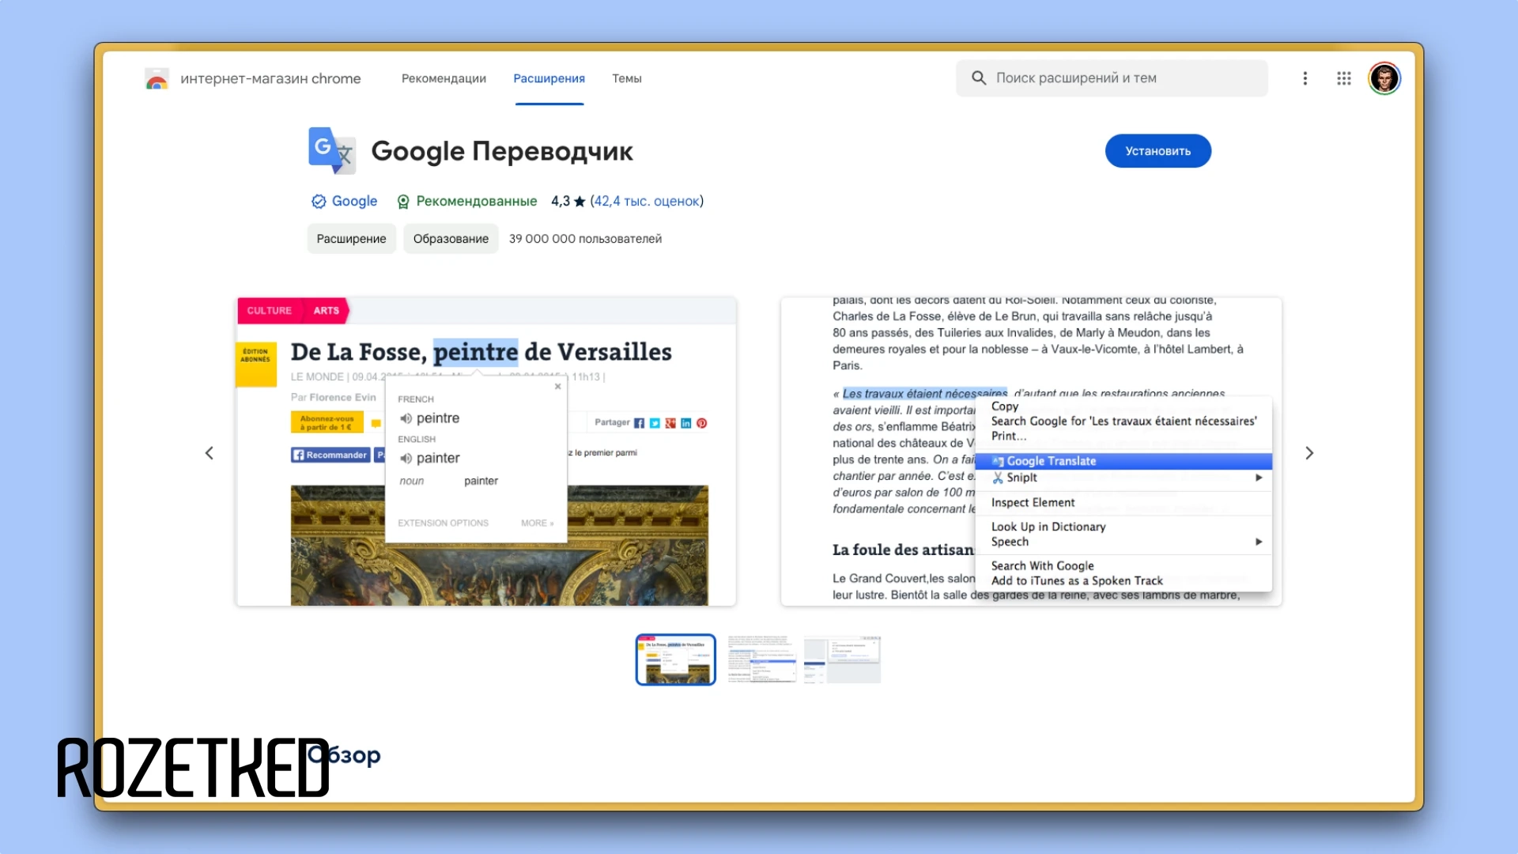Screen dimensions: 1518x854
Task: Click the verified badge next to Google
Action: pyautogui.click(x=319, y=202)
